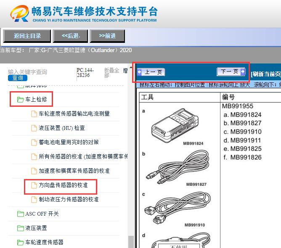Open 所有传感器的校准 document

[83, 156]
